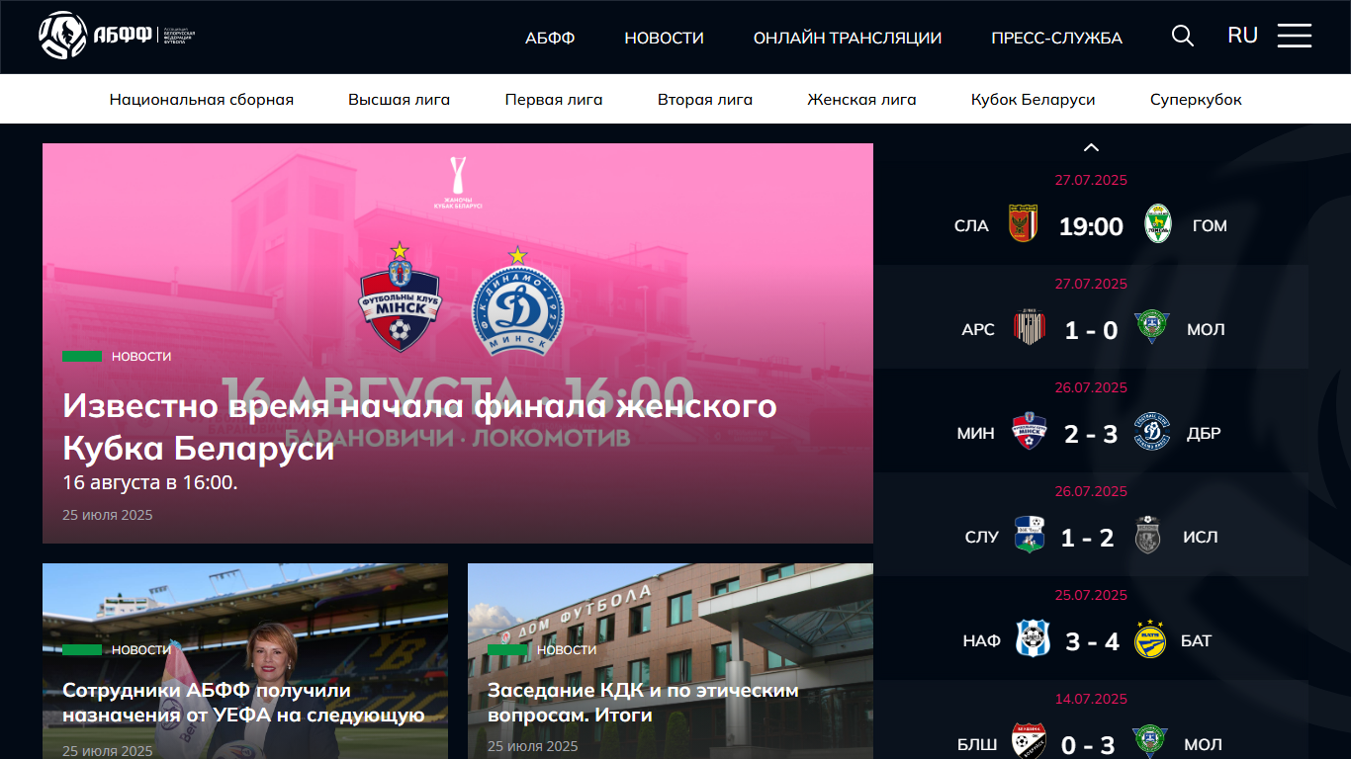This screenshot has width=1351, height=759.
Task: Click the АБФФ logo in the header
Action: point(117,36)
